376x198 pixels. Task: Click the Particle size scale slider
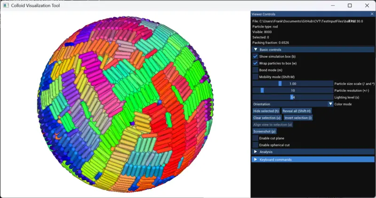pyautogui.click(x=293, y=83)
